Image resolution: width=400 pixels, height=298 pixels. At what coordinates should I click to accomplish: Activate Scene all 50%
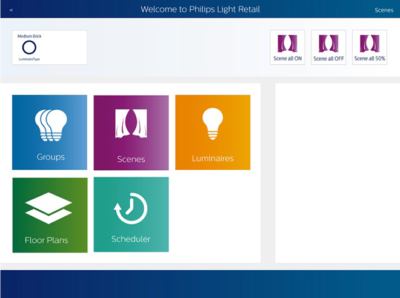pos(370,47)
